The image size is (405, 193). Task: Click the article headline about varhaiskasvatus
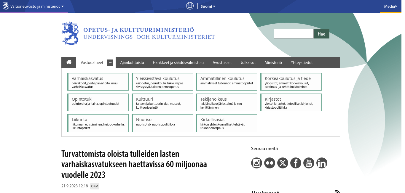coord(134,164)
